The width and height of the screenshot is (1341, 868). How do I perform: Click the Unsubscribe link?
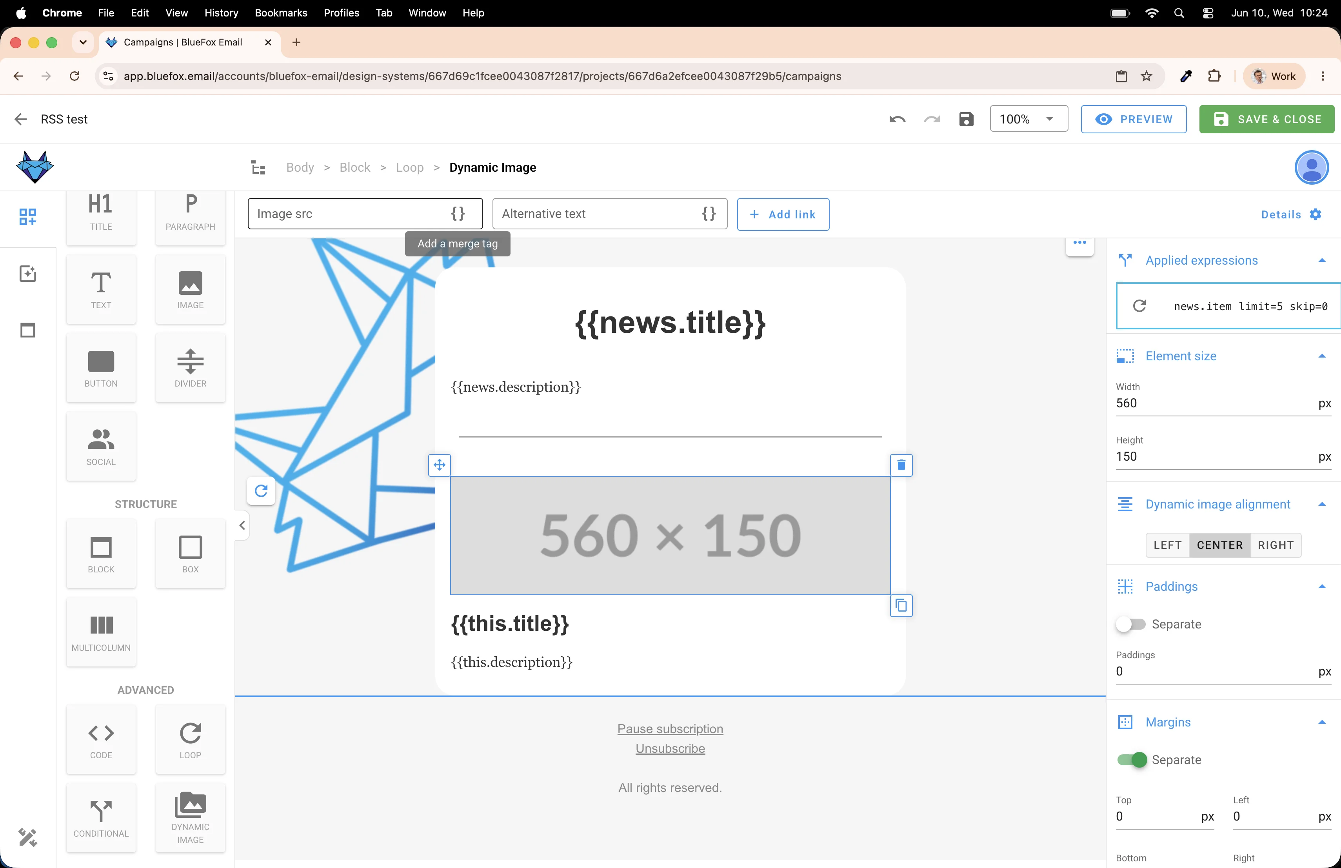coord(670,748)
